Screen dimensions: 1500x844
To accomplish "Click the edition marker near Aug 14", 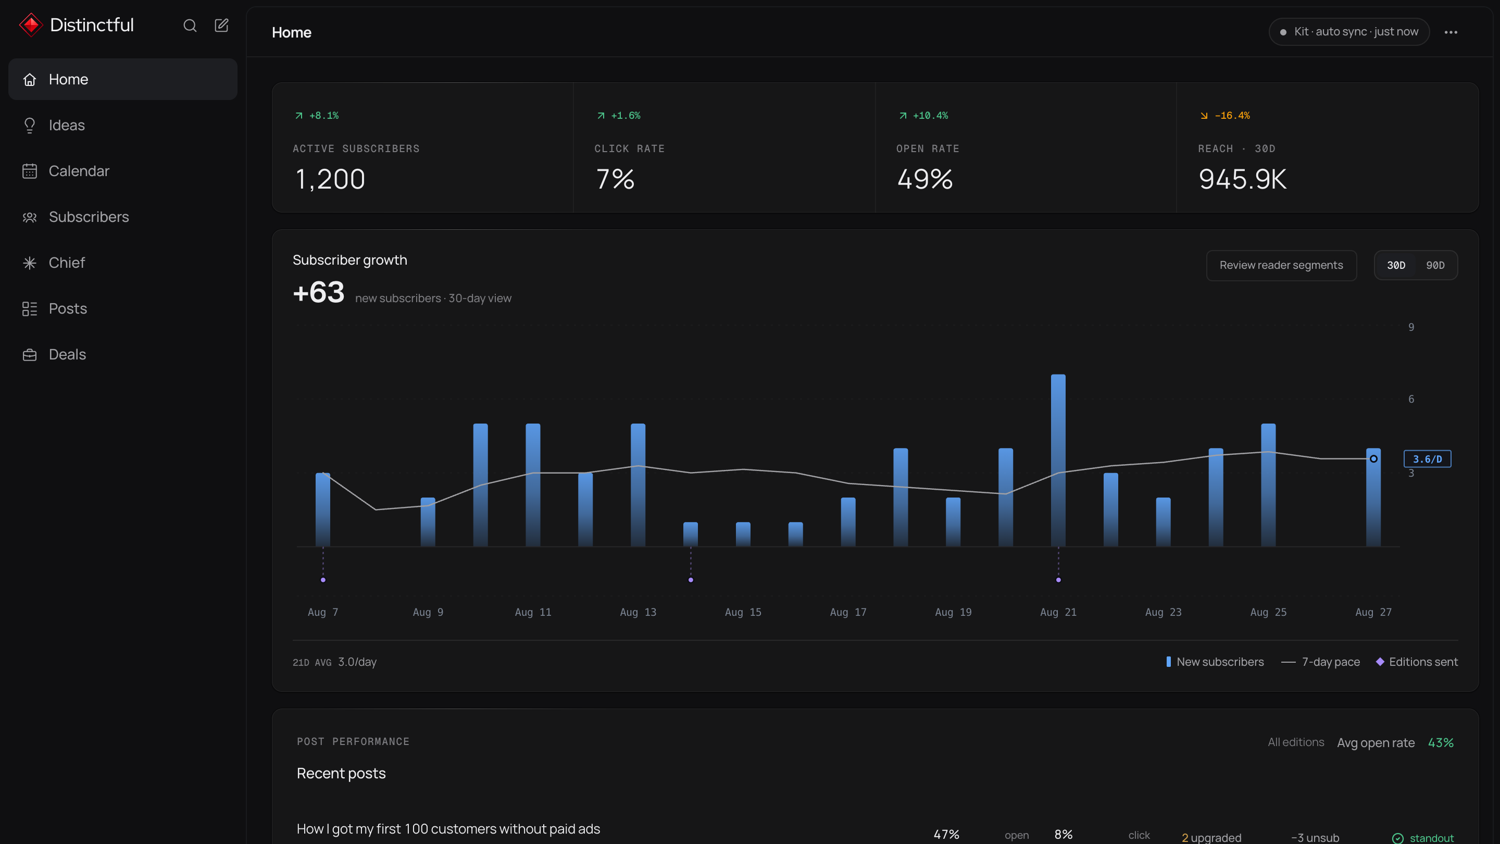I will 691,580.
